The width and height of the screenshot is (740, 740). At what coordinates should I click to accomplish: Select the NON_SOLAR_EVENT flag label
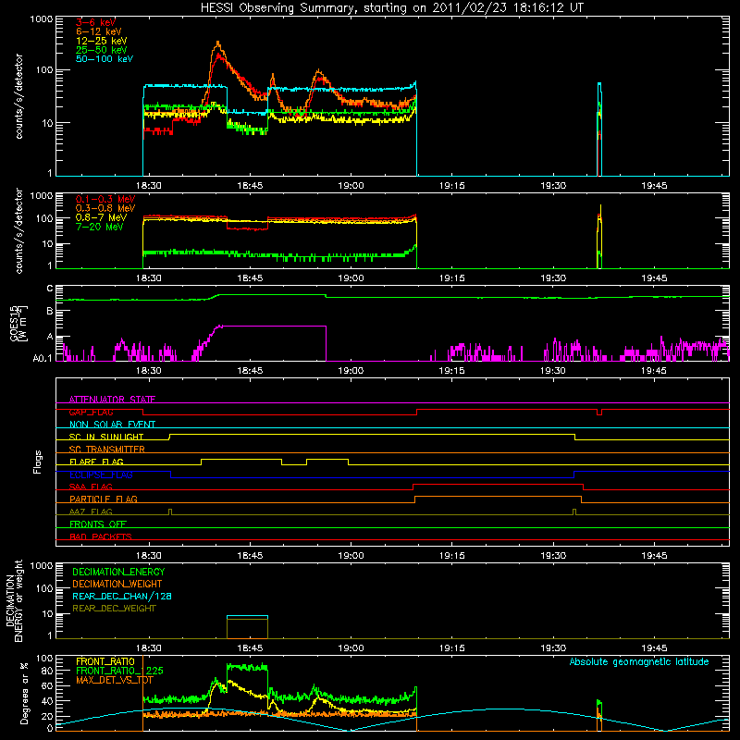112,425
